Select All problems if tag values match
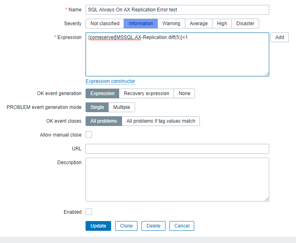The height and width of the screenshot is (243, 296). pos(161,121)
